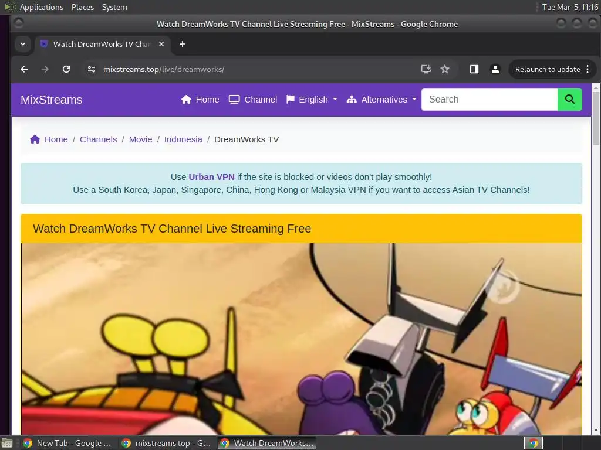Open Indonesia breadcrumb link
This screenshot has height=450, width=601.
click(x=183, y=139)
